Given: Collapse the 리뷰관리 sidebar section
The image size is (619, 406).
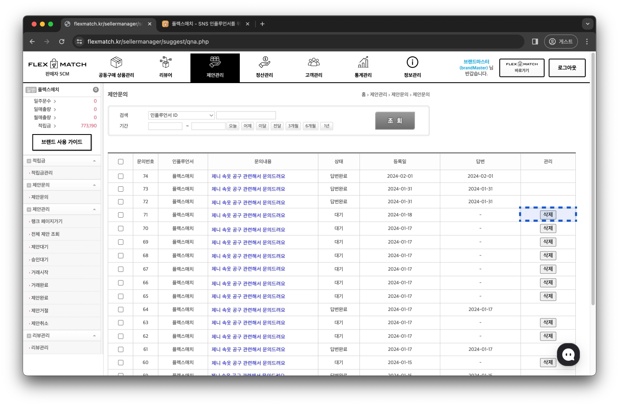Looking at the screenshot, I should click(94, 336).
